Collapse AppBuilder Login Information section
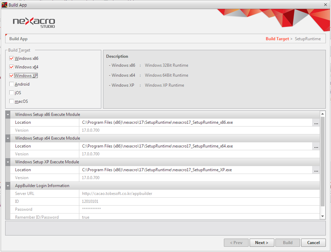The image size is (331, 252). point(8,186)
